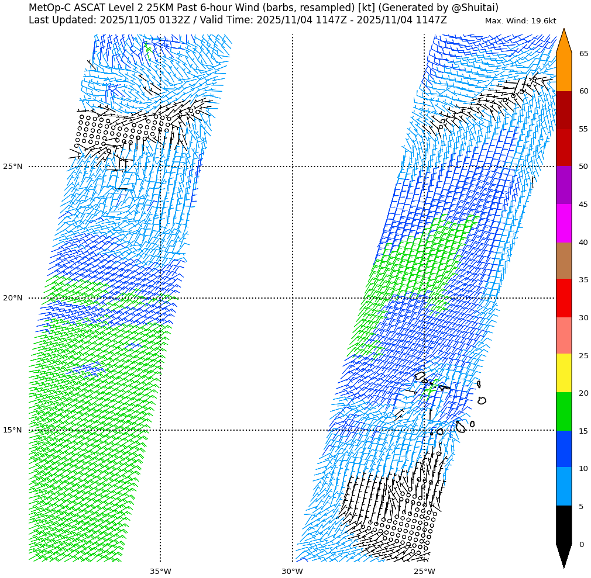Select the 20°N latitude axis label
The width and height of the screenshot is (591, 578).
click(13, 298)
